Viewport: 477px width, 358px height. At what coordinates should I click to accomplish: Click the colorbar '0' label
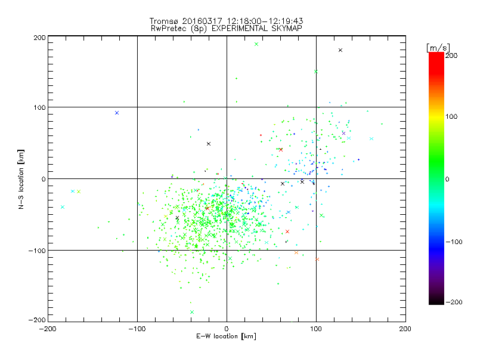pyautogui.click(x=447, y=179)
